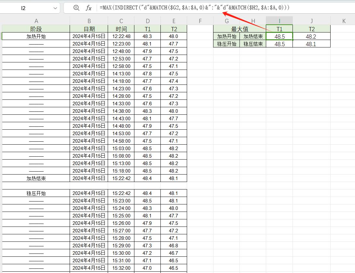Click the T2 header in column E

pyautogui.click(x=174, y=29)
